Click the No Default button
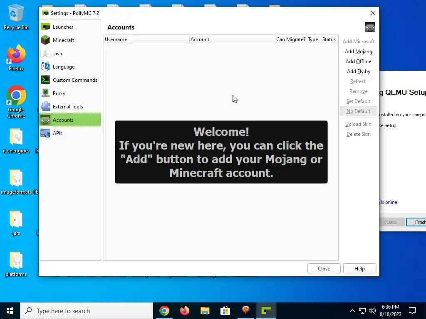 (358, 111)
